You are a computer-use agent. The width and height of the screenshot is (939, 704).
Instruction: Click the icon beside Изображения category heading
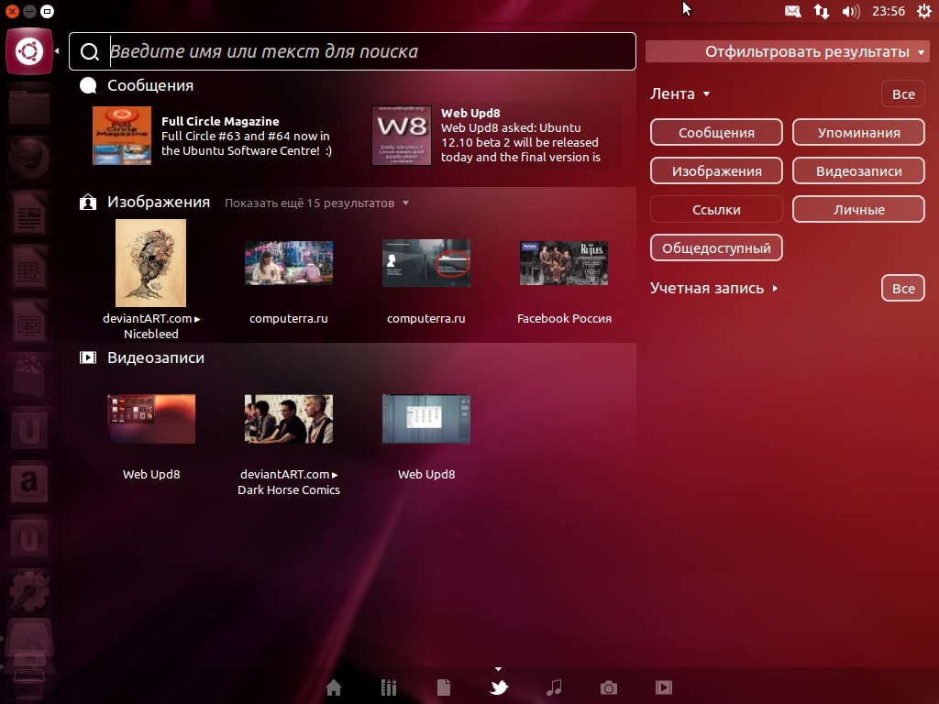coord(88,203)
